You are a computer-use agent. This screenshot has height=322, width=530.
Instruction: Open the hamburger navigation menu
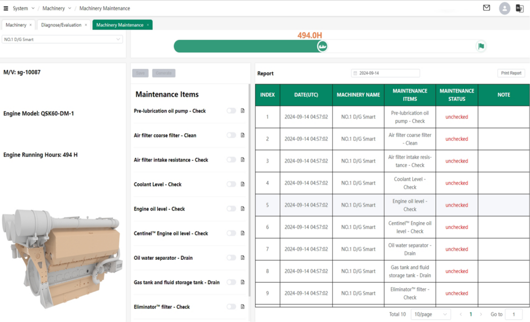[6, 8]
